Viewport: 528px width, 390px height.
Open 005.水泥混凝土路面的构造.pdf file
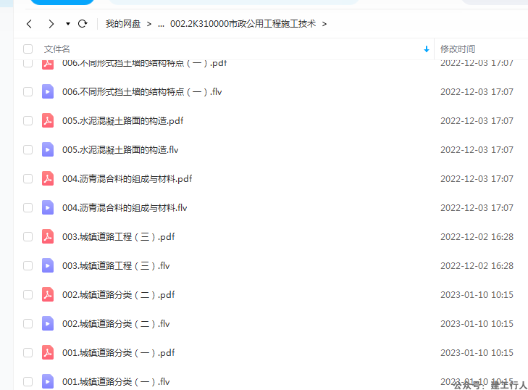click(122, 120)
